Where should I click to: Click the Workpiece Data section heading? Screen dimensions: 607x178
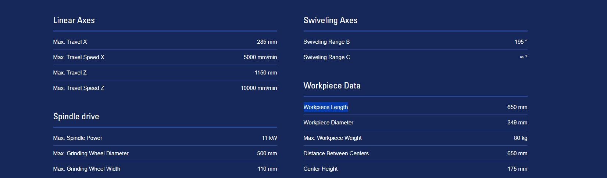click(332, 86)
